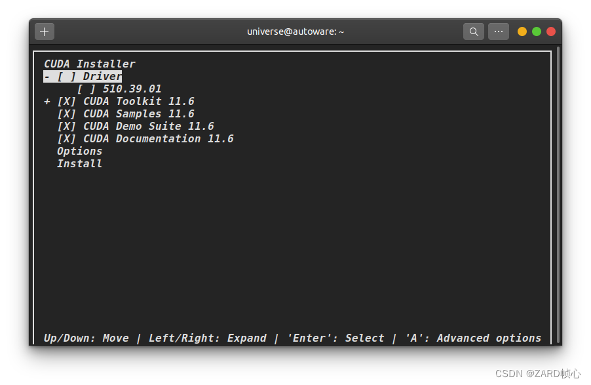Click the CUDA Installer heading text
This screenshot has width=591, height=385.
89,64
